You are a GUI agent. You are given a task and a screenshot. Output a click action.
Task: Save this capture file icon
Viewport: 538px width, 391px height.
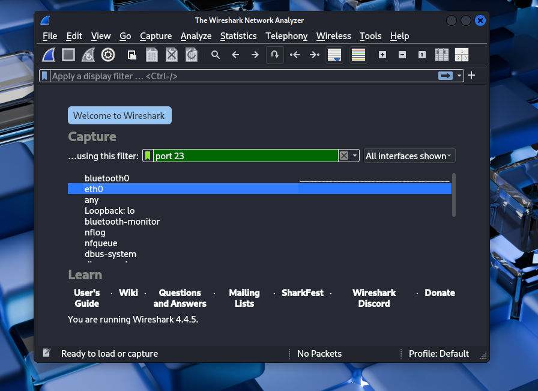(x=152, y=55)
